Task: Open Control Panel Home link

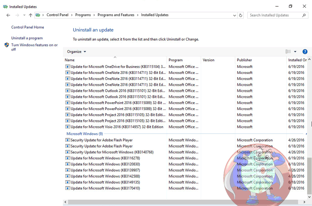Action: click(x=28, y=27)
